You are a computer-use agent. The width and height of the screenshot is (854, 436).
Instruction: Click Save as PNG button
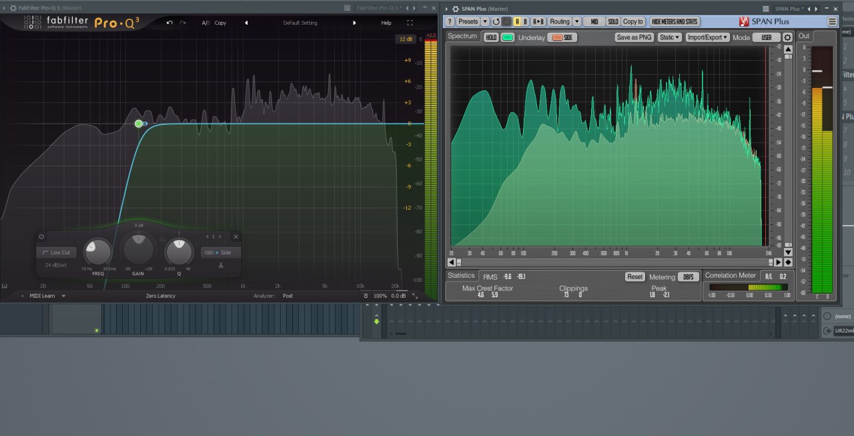coord(634,37)
